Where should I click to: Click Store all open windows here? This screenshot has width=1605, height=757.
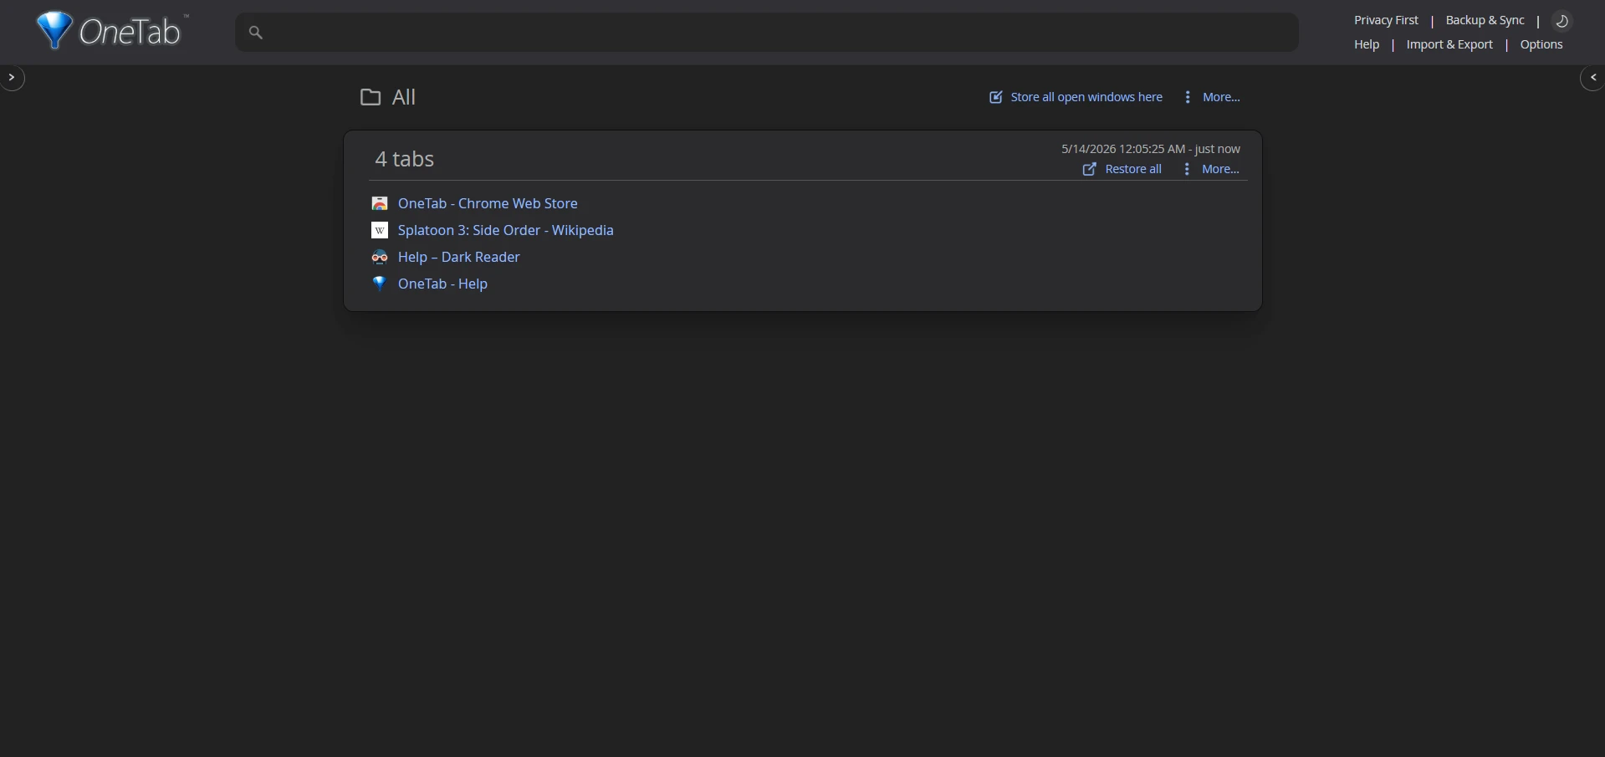(x=1086, y=97)
